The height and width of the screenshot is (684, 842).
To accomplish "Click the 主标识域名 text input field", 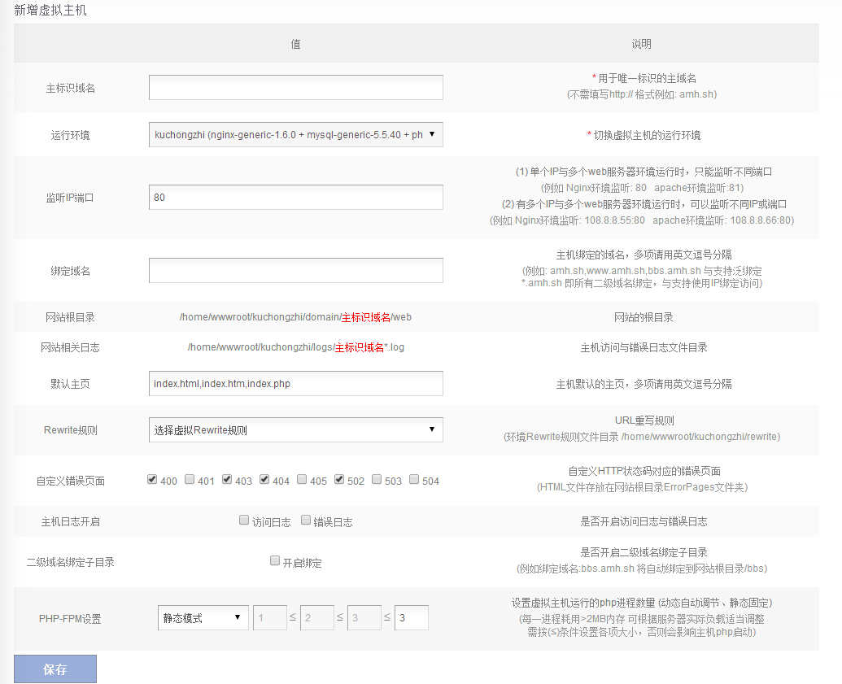I will tap(295, 88).
